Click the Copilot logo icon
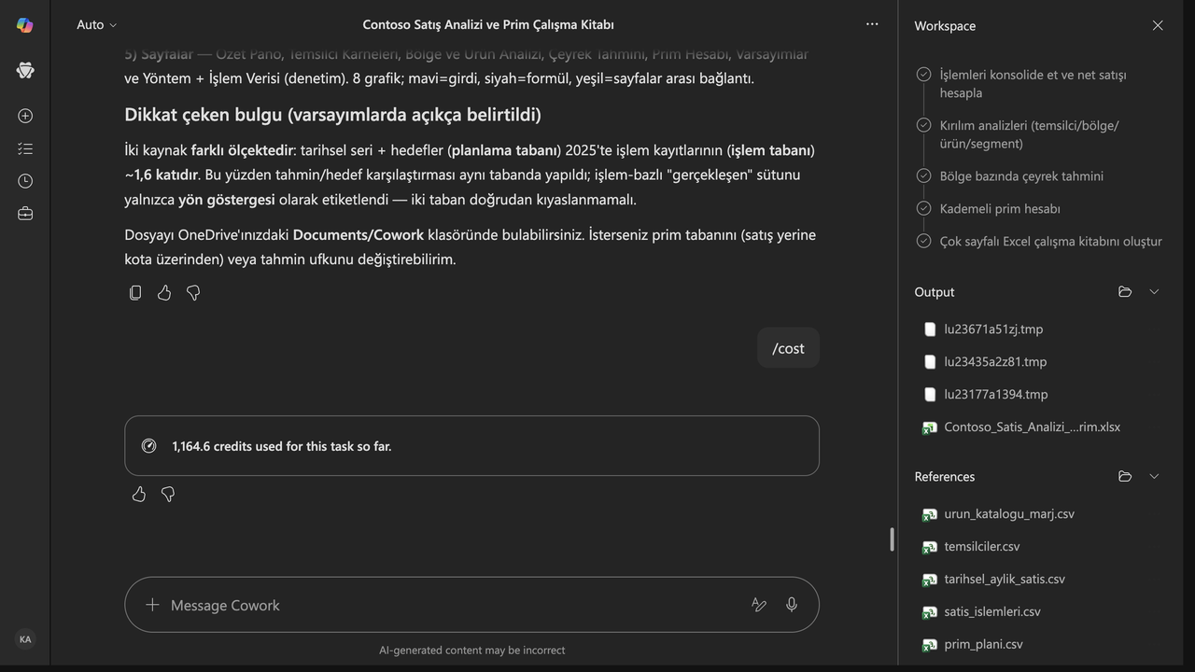Viewport: 1195px width, 672px height. 25,25
